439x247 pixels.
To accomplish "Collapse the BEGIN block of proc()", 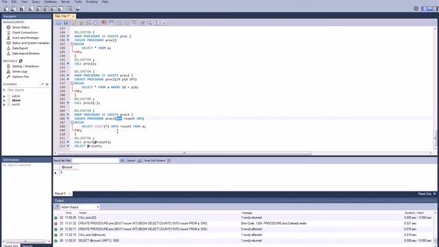I will [x=72, y=44].
